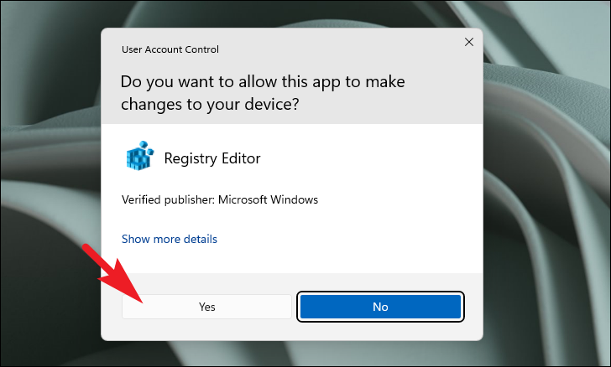Click No to deny the changes
The width and height of the screenshot is (611, 367).
[x=380, y=307]
